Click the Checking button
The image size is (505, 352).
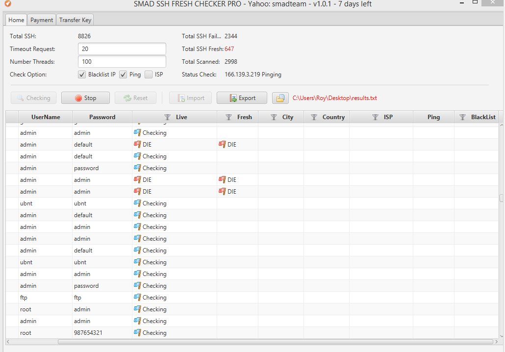tap(33, 98)
